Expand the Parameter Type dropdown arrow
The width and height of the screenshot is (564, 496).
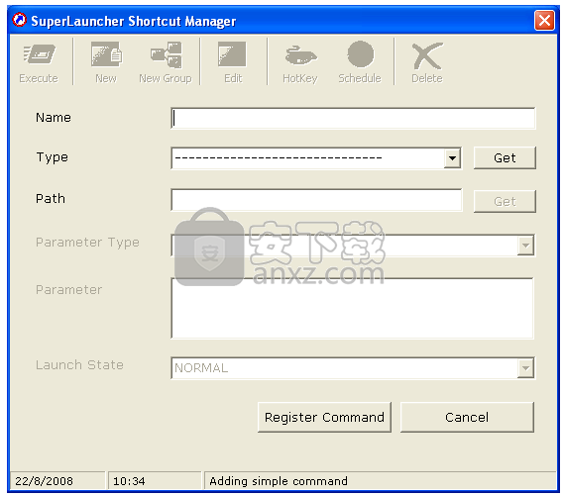point(525,246)
